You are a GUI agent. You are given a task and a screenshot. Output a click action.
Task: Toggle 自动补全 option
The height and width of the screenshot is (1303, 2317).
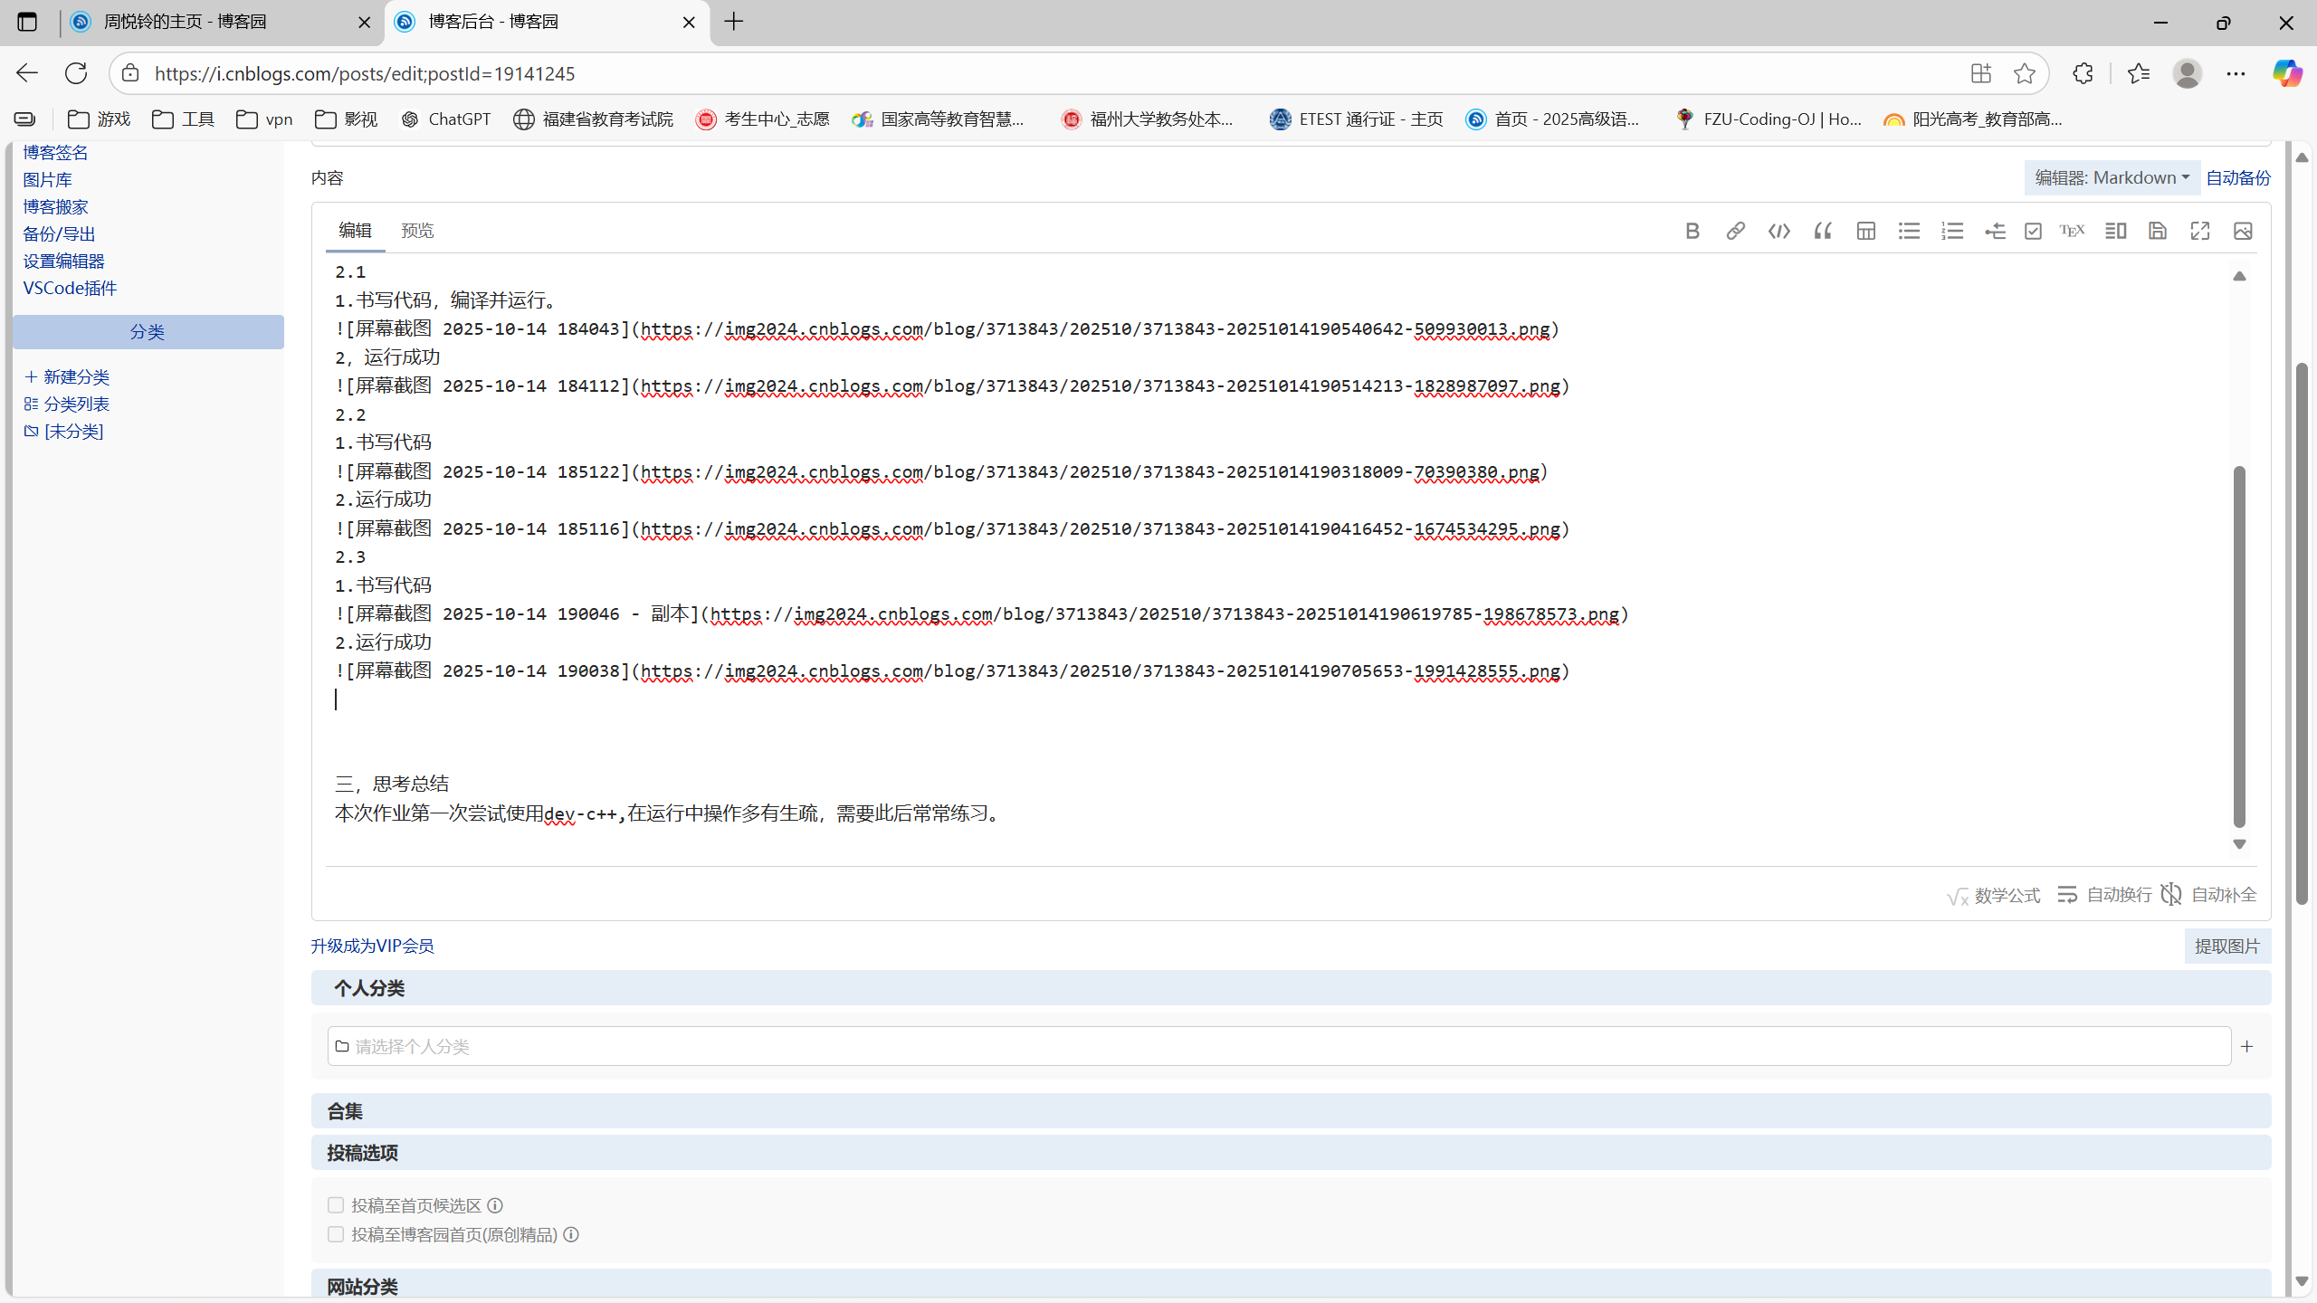[2208, 895]
